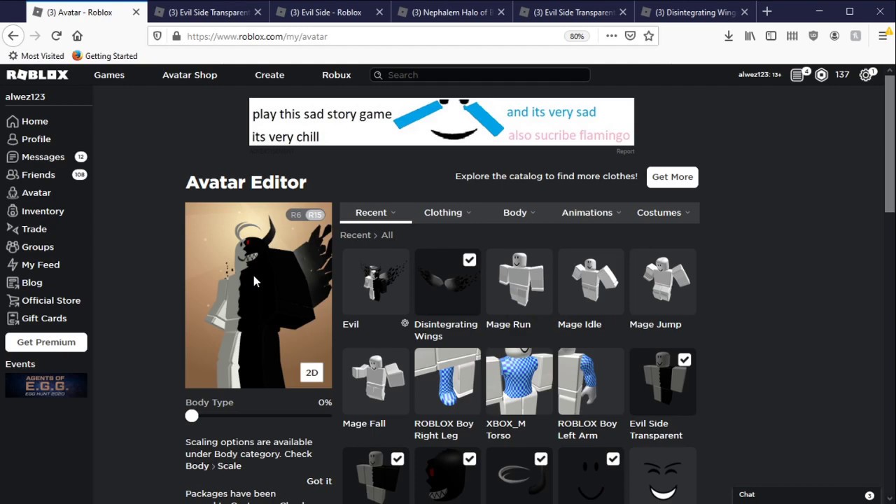Viewport: 896px width, 504px height.
Task: Open Create in top navigation
Action: (269, 75)
